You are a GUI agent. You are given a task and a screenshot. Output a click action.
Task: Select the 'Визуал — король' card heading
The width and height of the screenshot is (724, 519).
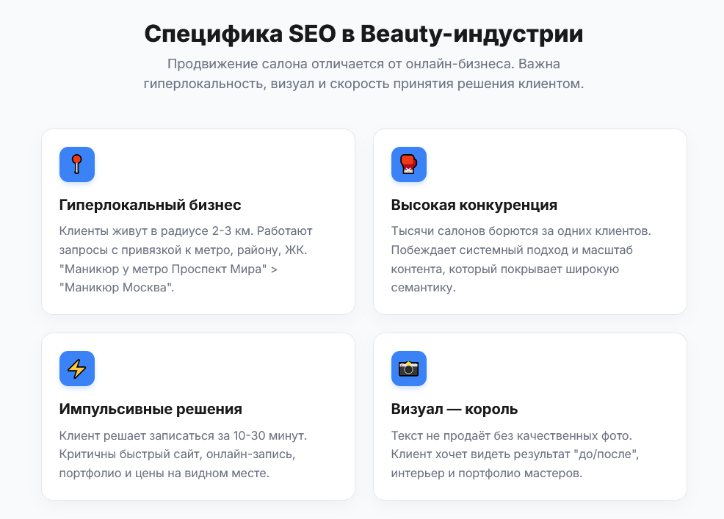pos(455,409)
